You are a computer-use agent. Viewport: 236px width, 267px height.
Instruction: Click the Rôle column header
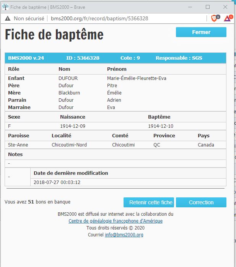pyautogui.click(x=14, y=69)
